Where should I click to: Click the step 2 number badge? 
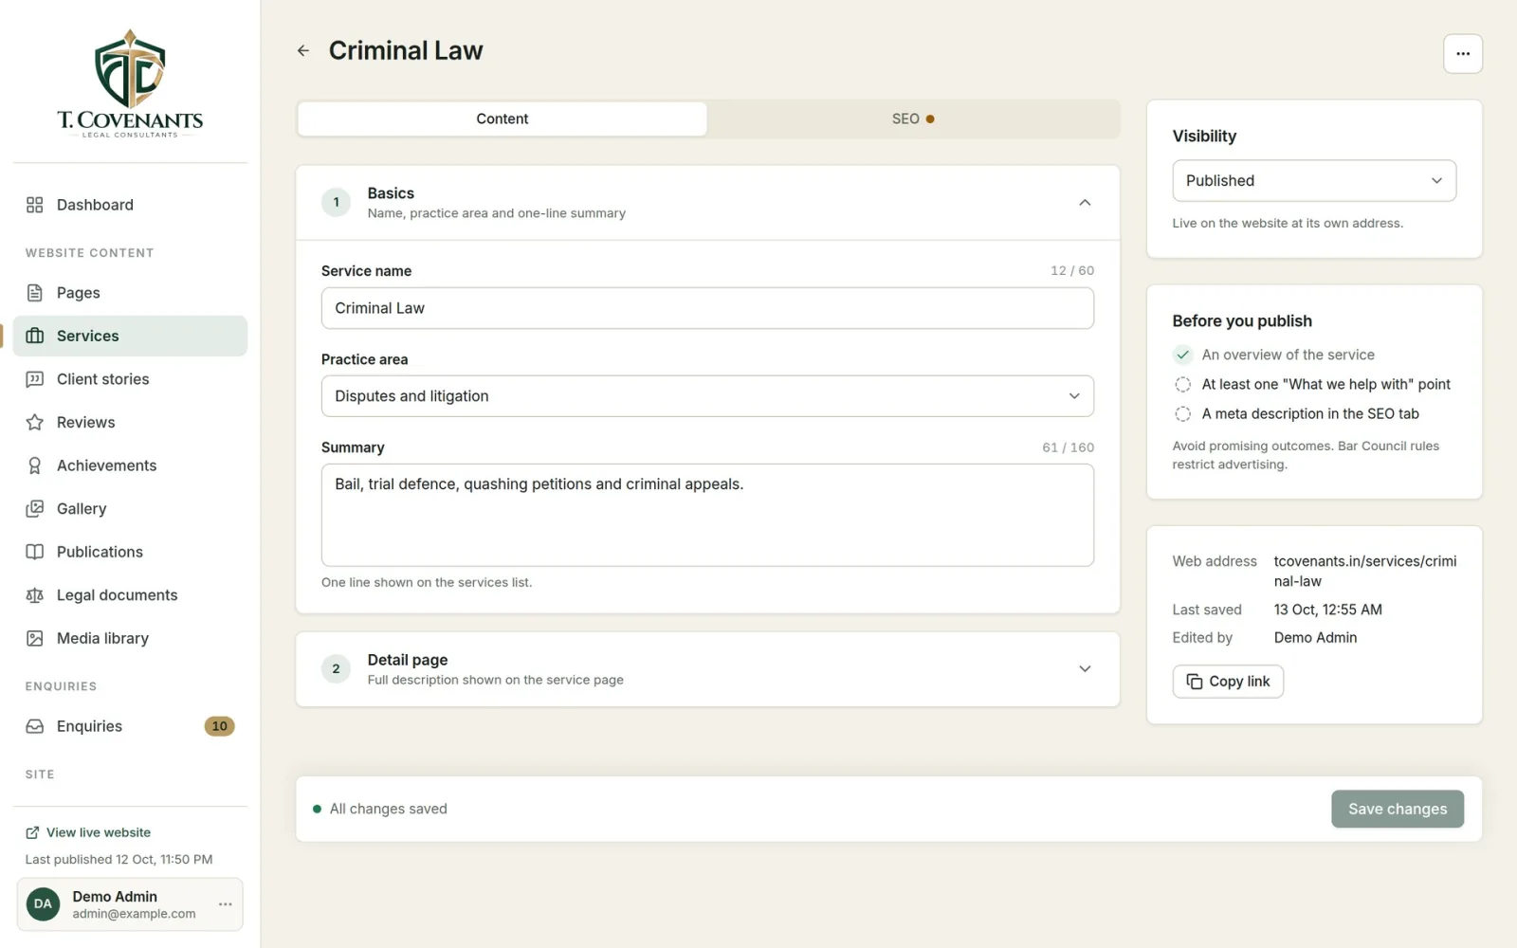(x=336, y=669)
